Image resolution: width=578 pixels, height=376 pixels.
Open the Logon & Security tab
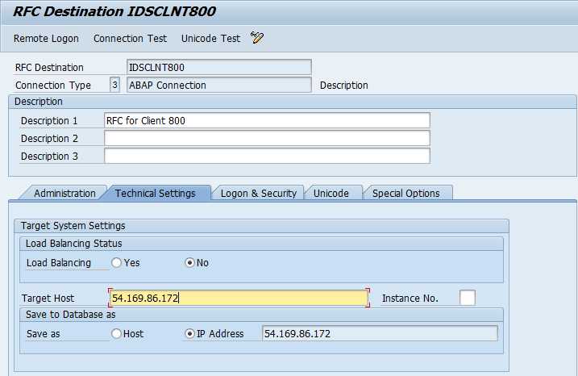[x=259, y=194]
